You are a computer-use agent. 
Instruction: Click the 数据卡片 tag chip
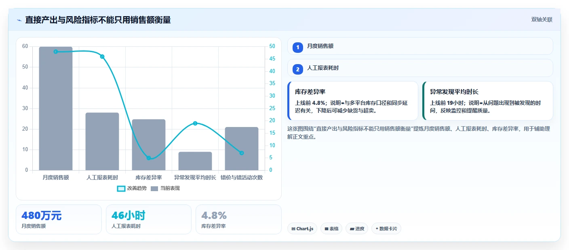pos(386,229)
